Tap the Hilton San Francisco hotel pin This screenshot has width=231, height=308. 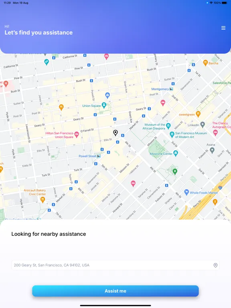click(77, 135)
